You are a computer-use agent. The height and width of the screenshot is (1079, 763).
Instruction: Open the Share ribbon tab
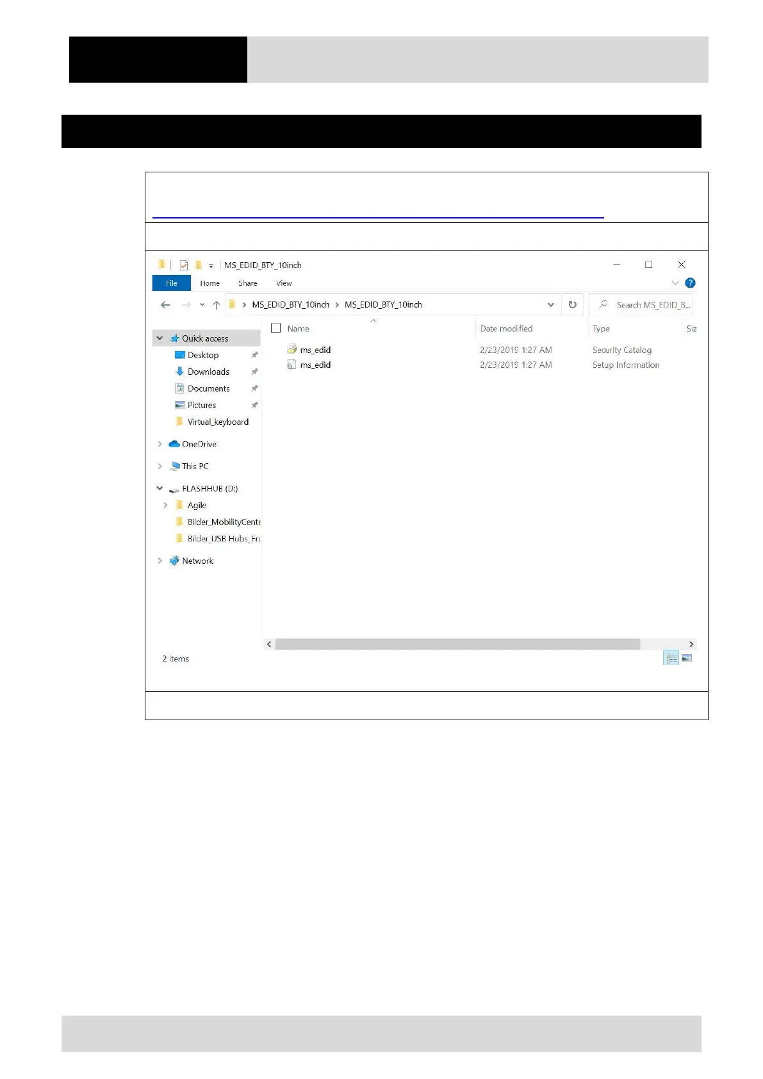click(247, 283)
